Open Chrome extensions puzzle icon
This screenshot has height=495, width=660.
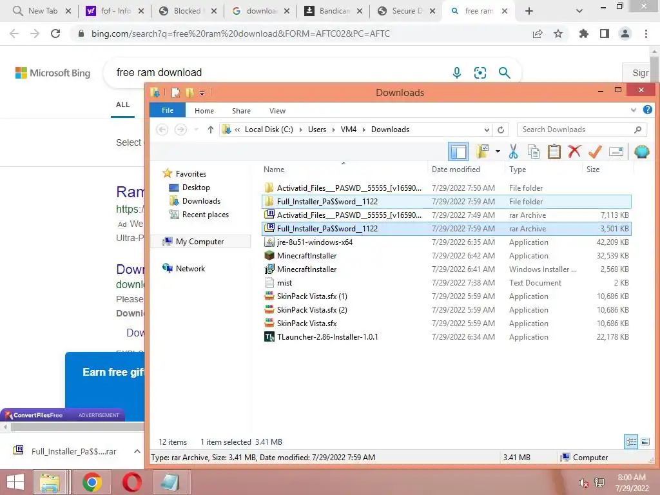(583, 34)
